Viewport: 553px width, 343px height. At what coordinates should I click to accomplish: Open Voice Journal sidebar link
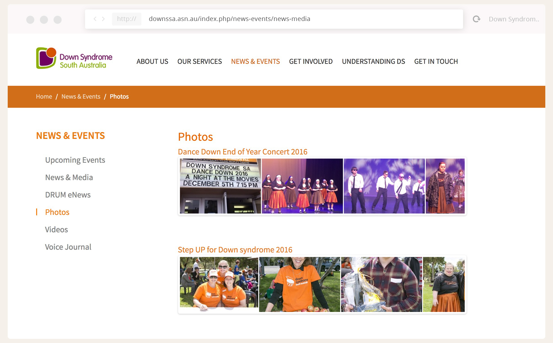point(68,247)
